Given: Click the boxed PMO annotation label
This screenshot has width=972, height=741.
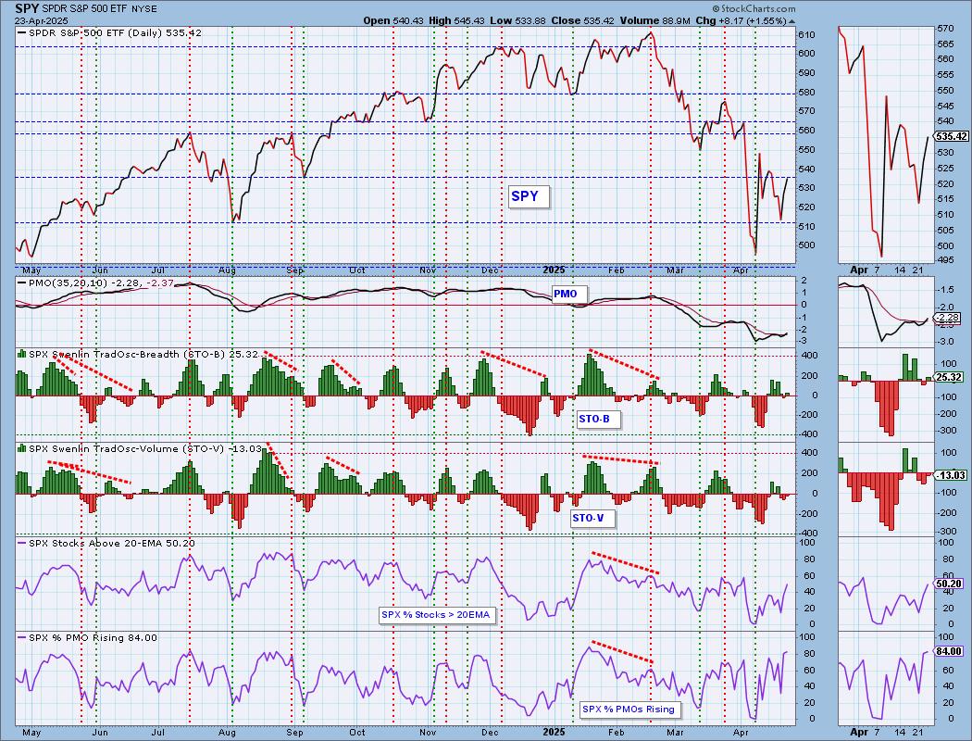Looking at the screenshot, I should click(x=569, y=294).
